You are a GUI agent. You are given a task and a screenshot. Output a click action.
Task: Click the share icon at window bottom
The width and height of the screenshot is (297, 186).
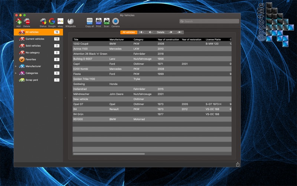point(238,164)
